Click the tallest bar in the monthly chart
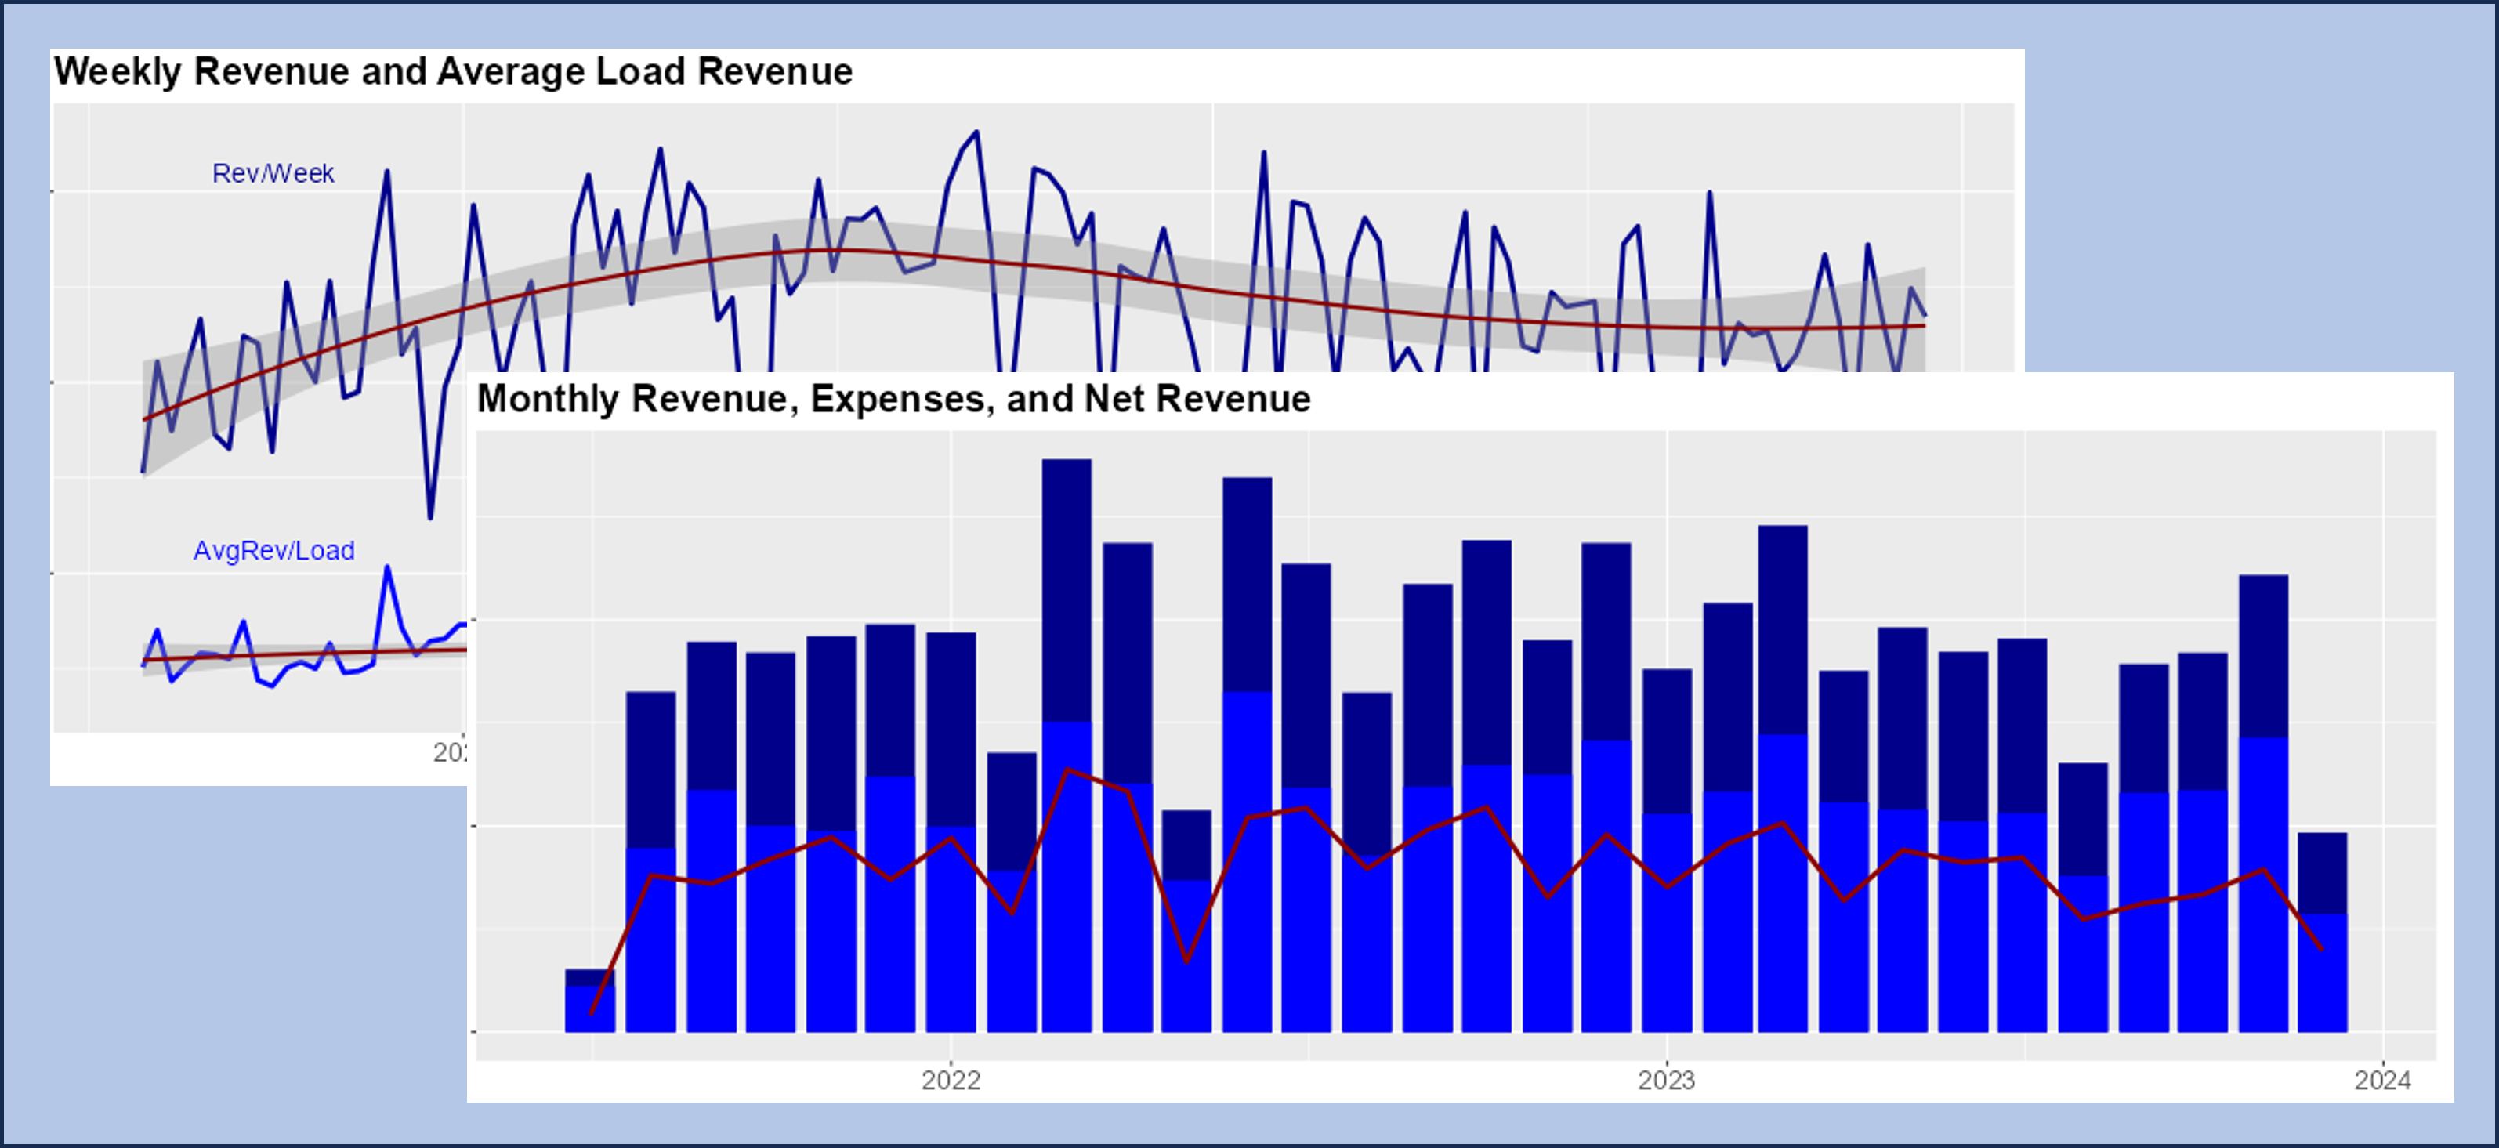This screenshot has width=2499, height=1148. 1067,745
